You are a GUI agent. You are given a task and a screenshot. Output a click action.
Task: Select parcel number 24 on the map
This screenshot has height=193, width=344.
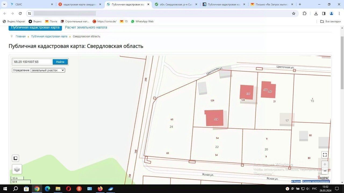click(171, 127)
